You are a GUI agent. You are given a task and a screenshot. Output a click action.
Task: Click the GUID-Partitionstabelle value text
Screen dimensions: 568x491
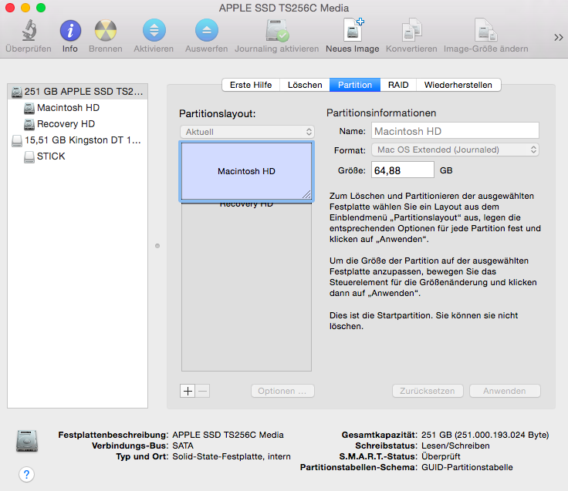point(467,467)
